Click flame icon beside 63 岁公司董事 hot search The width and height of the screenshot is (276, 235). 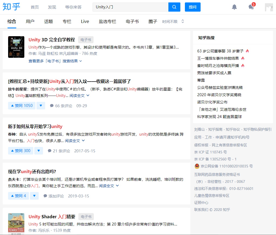pyautogui.click(x=247, y=51)
